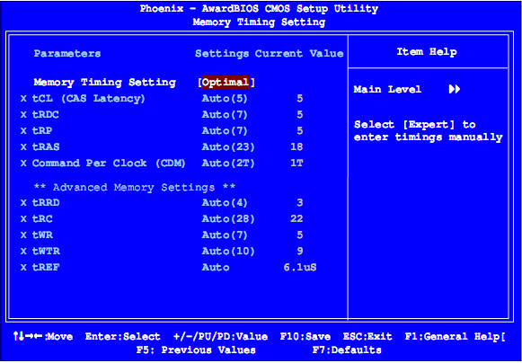This screenshot has width=522, height=363.
Task: Click the X marker beside tRAS
Action: [23, 147]
